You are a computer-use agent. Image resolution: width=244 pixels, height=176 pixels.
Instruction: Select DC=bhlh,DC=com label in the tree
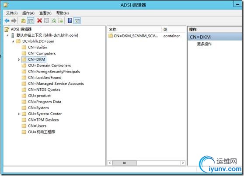click(38, 41)
